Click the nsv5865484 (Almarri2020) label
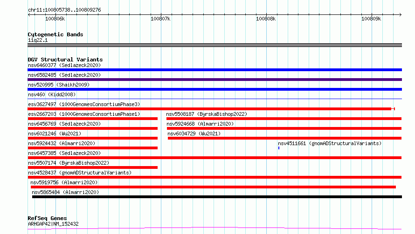Image resolution: width=415 pixels, height=234 pixels. pyautogui.click(x=65, y=192)
